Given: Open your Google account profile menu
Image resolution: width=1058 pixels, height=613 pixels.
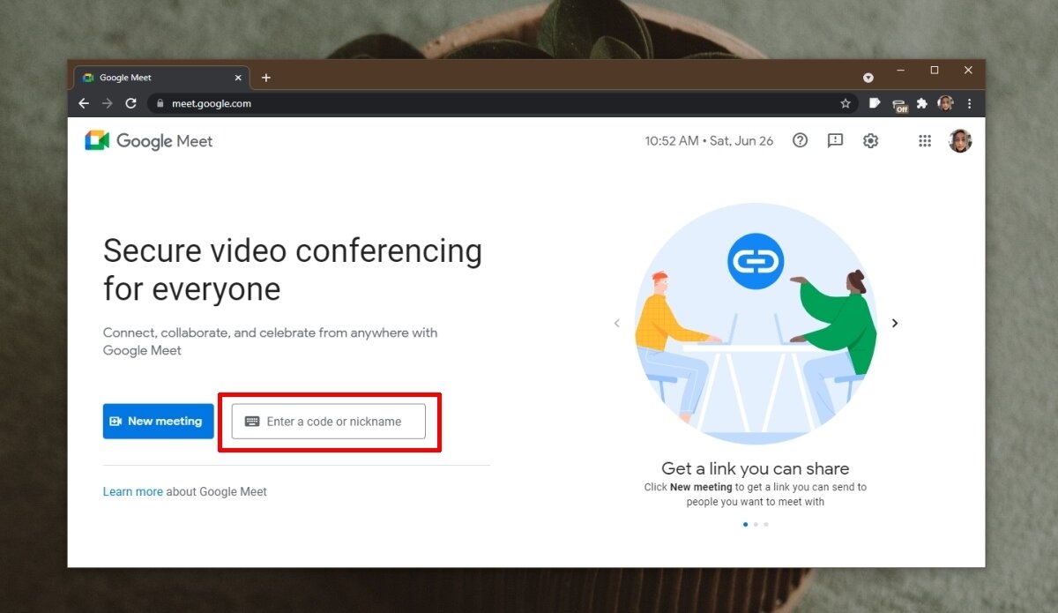Looking at the screenshot, I should pyautogui.click(x=960, y=140).
